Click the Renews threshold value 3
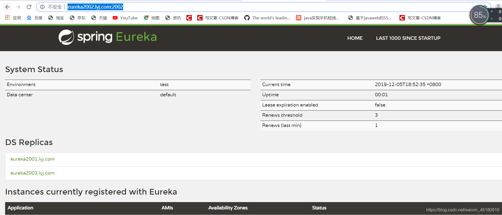502x215 pixels. [376, 115]
